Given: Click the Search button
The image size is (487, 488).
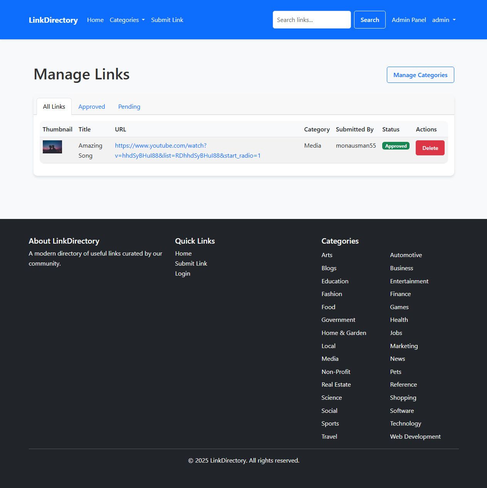Looking at the screenshot, I should coord(370,20).
